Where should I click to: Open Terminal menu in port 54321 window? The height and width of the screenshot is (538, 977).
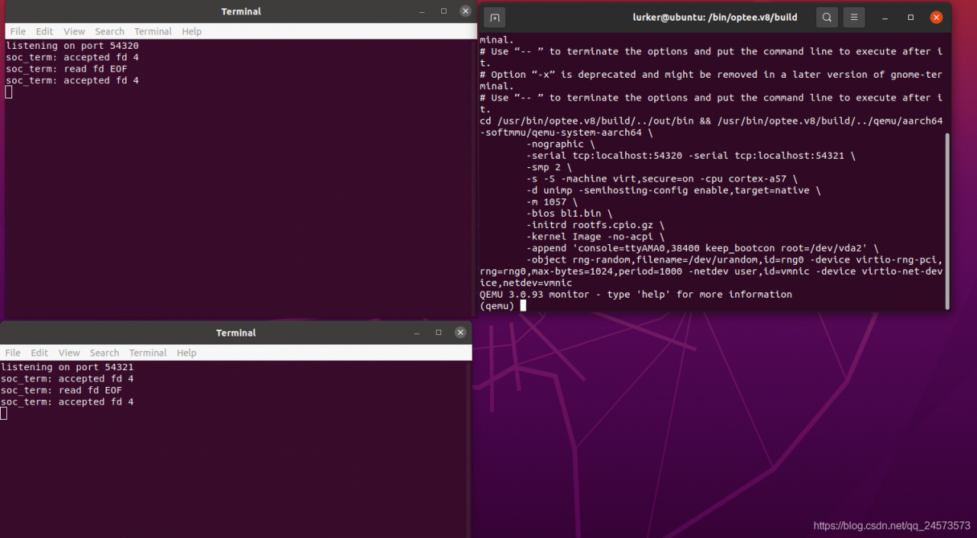147,353
